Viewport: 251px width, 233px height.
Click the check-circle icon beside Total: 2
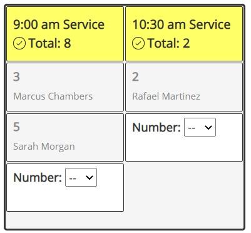138,43
